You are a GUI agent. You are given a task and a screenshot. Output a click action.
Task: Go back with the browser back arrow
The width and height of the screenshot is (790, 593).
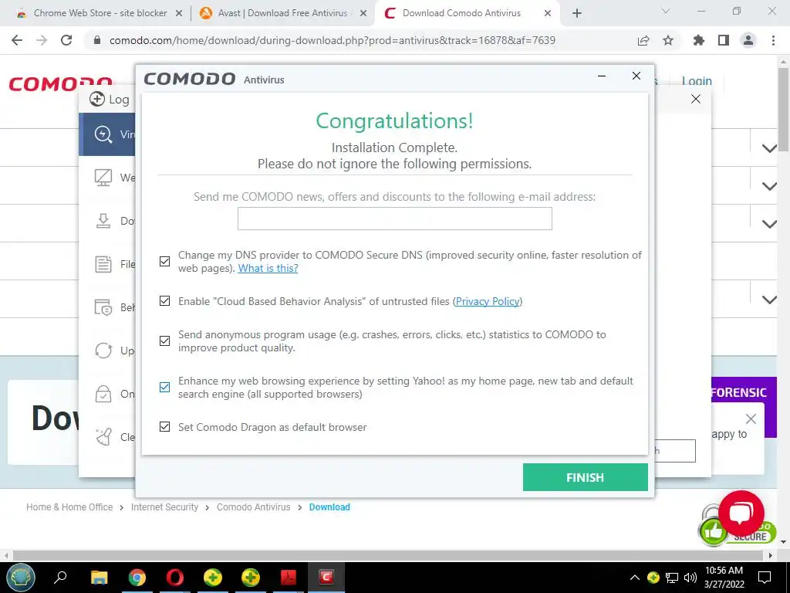[17, 40]
